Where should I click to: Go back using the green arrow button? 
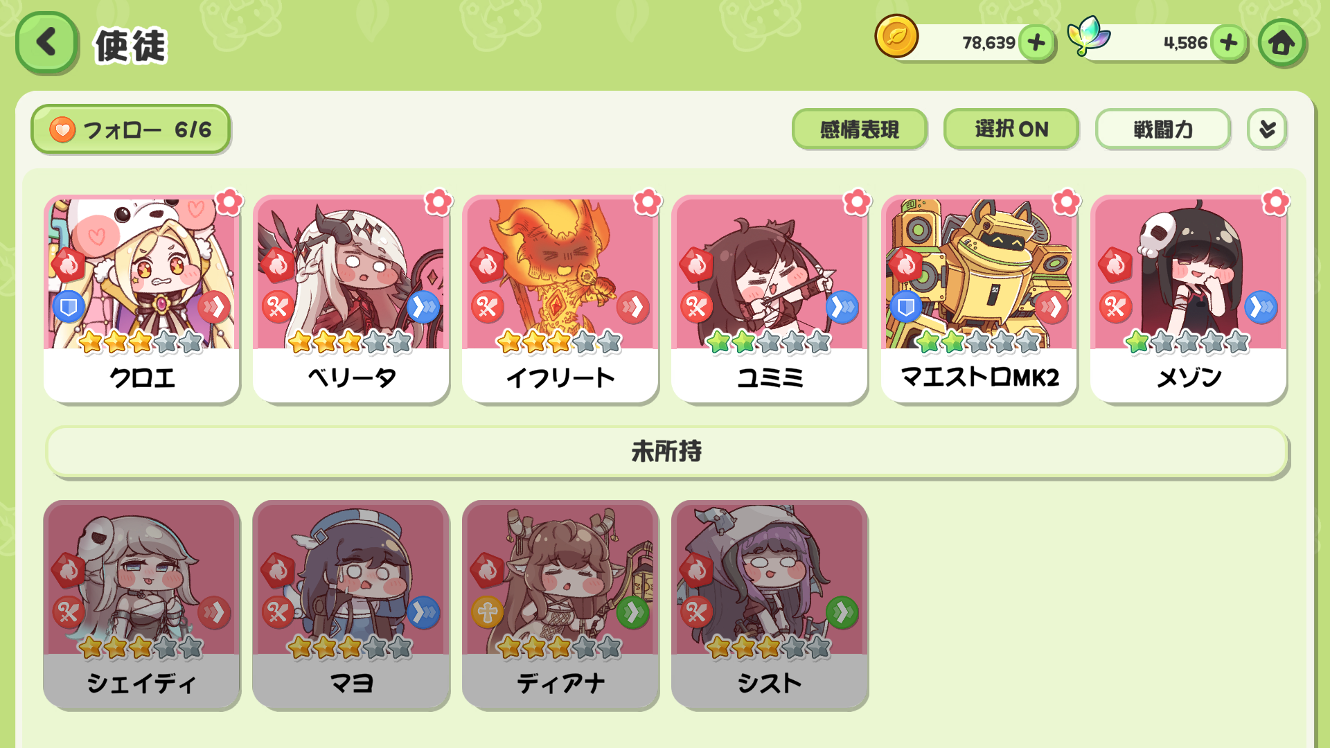coord(46,43)
